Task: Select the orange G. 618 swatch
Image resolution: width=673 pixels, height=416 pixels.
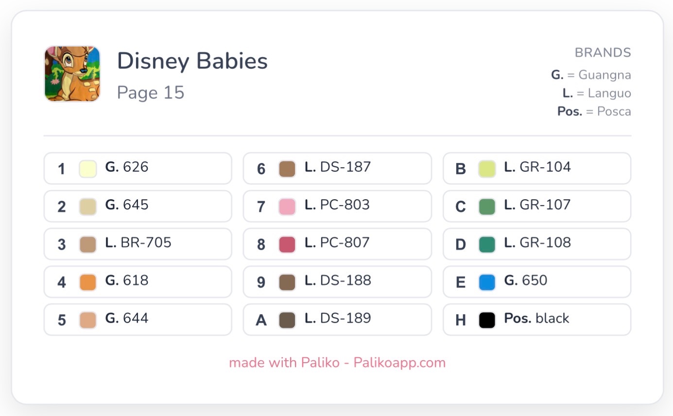Action: click(88, 282)
